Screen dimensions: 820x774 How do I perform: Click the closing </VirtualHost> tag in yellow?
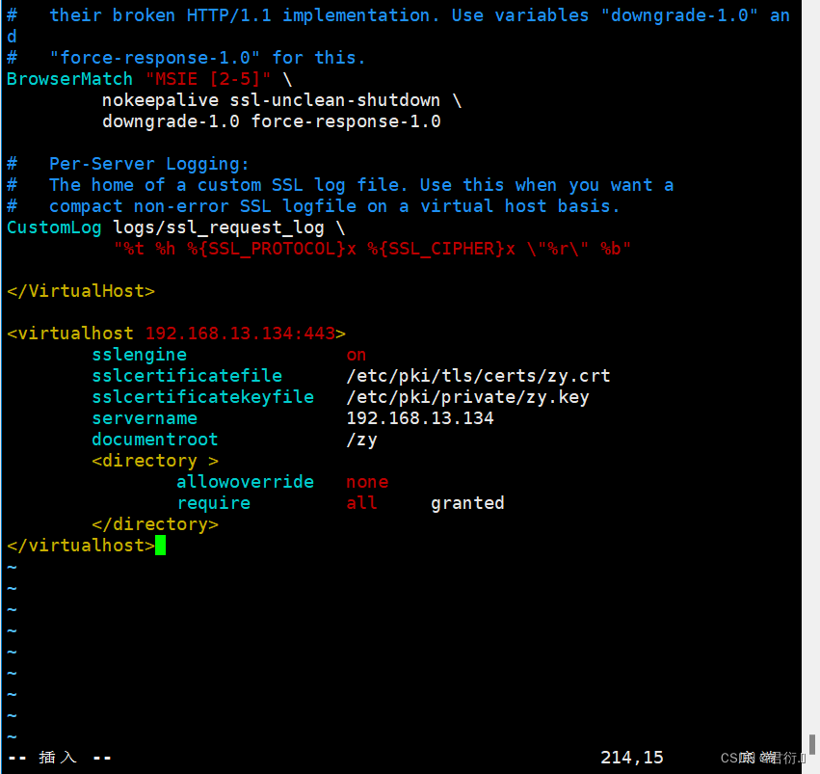[x=81, y=291]
